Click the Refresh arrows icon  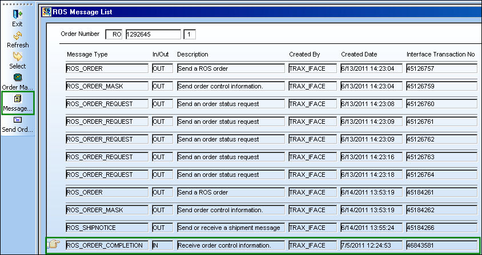pos(18,36)
